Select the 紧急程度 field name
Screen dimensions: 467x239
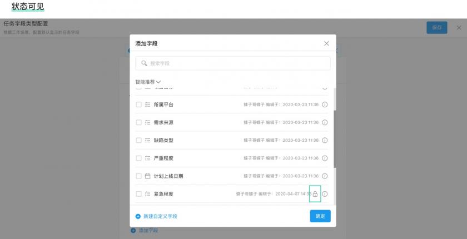(x=163, y=194)
